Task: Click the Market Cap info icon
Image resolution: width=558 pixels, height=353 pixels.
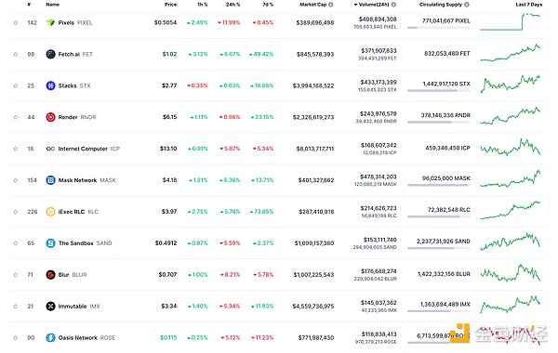Action: tap(331, 5)
